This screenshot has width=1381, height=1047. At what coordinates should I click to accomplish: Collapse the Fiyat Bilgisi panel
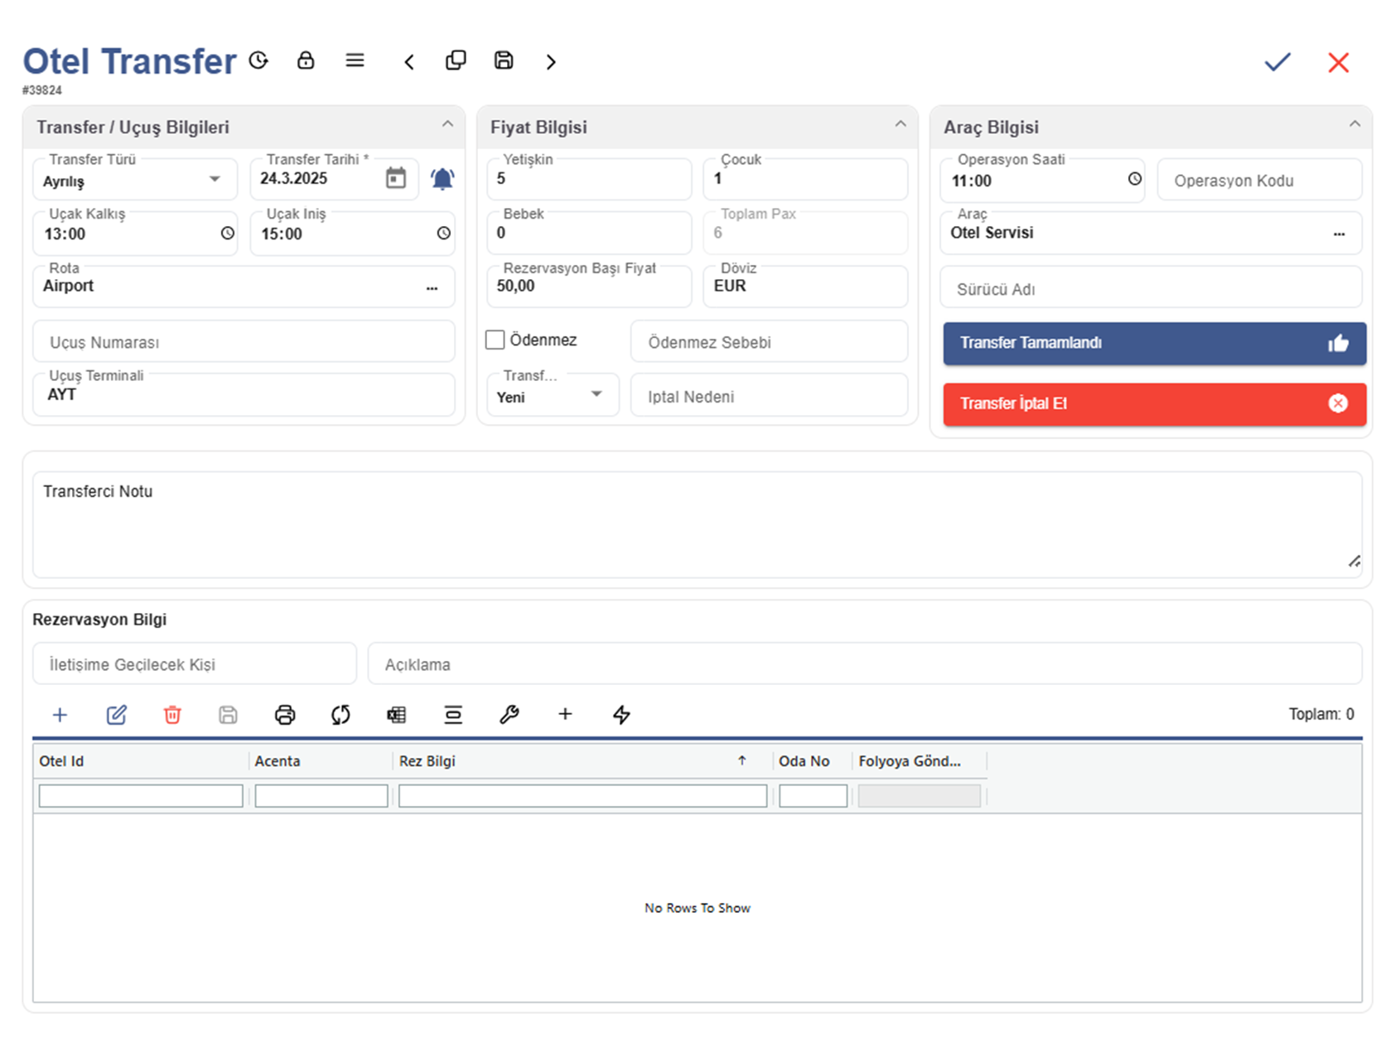901,125
